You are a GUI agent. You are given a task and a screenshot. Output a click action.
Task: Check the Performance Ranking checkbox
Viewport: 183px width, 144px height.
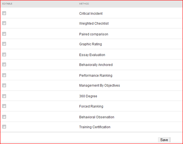[x=4, y=75]
